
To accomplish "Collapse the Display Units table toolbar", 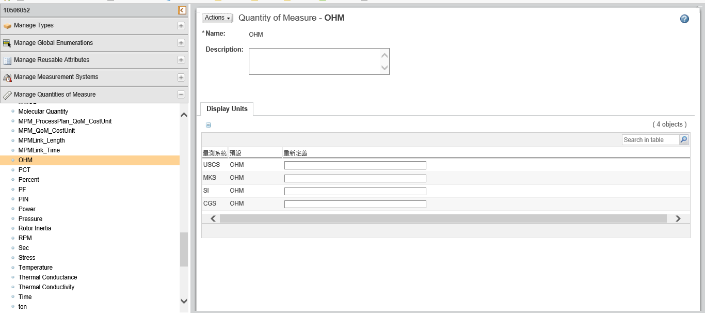I will (208, 124).
